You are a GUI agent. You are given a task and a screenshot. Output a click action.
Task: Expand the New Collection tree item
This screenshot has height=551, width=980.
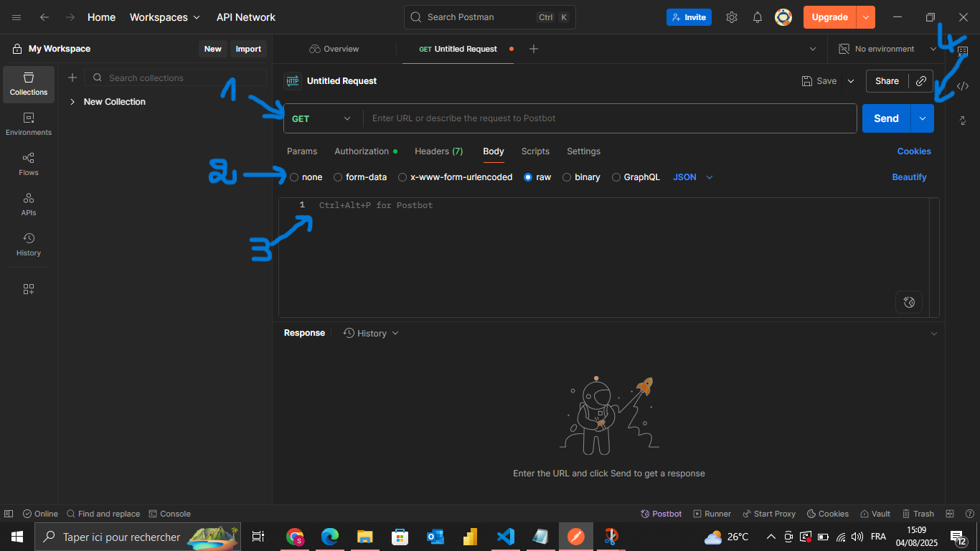coord(72,102)
